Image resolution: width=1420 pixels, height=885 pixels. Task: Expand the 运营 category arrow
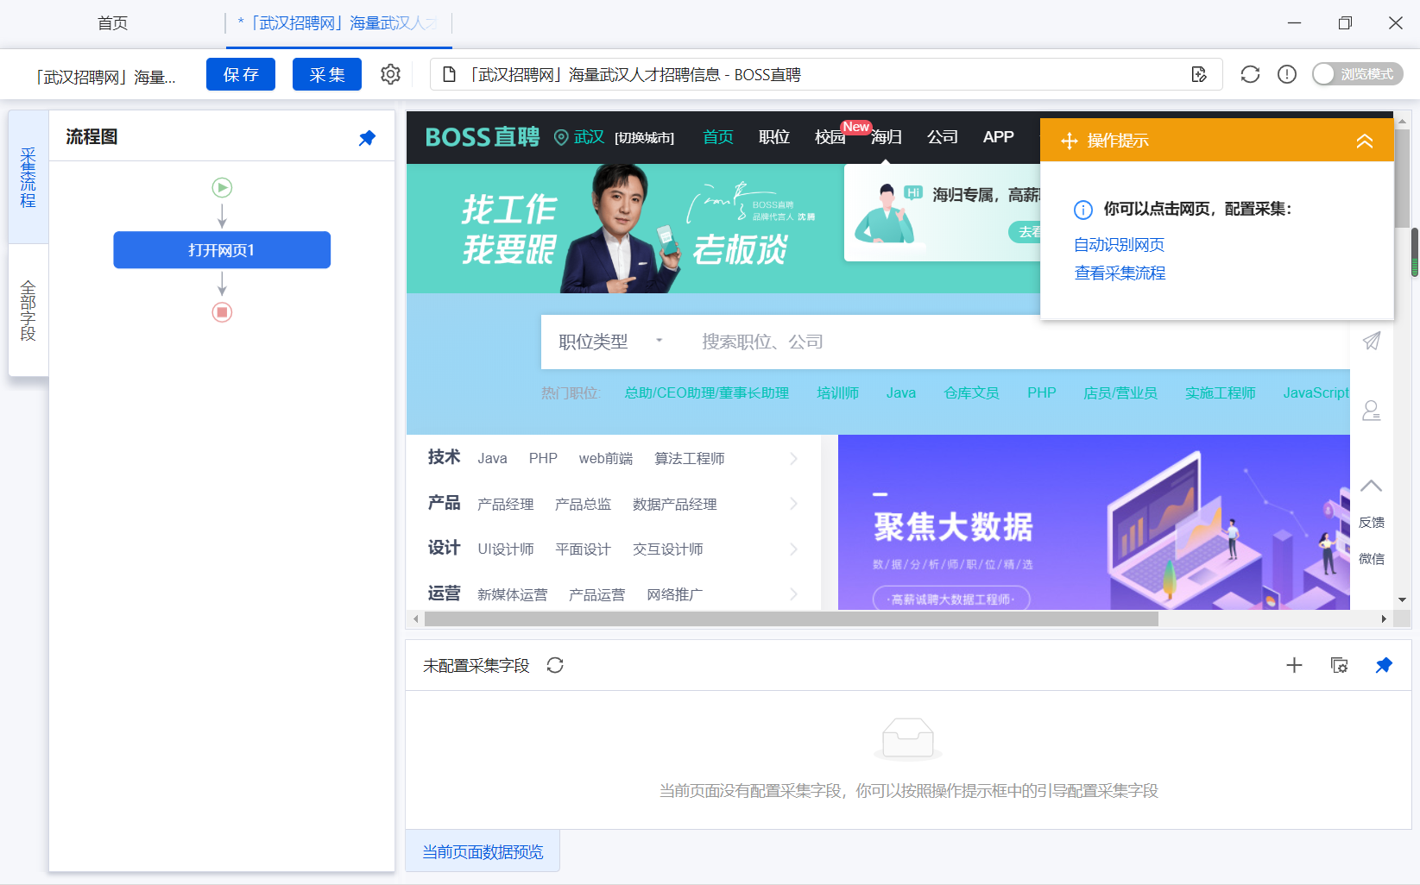point(794,594)
